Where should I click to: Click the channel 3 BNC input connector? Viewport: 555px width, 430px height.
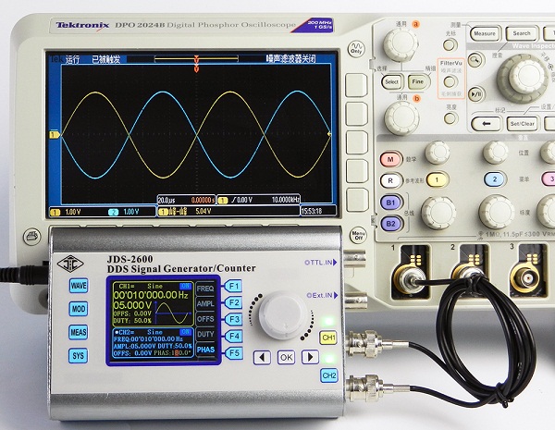(x=526, y=278)
